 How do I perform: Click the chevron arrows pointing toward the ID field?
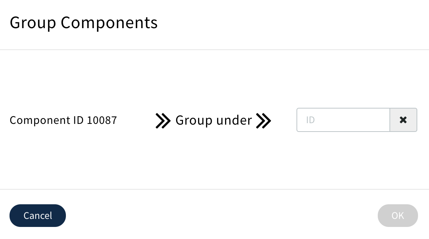[264, 120]
